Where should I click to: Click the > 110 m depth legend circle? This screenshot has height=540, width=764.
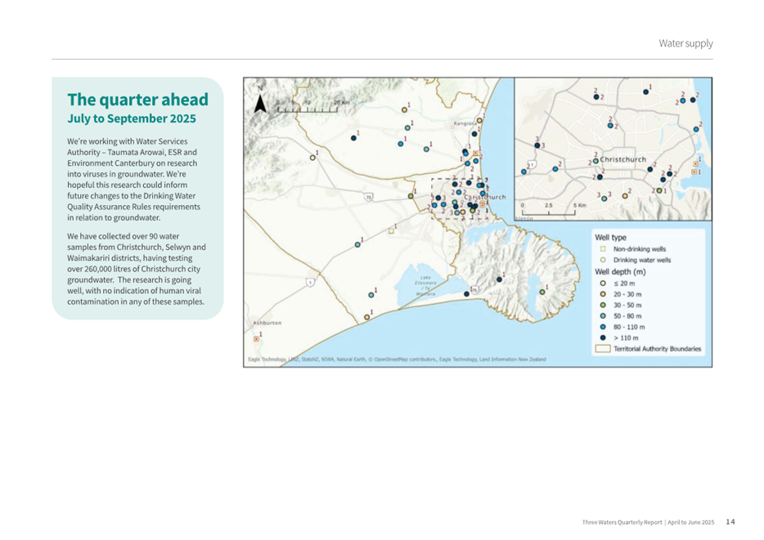(603, 337)
